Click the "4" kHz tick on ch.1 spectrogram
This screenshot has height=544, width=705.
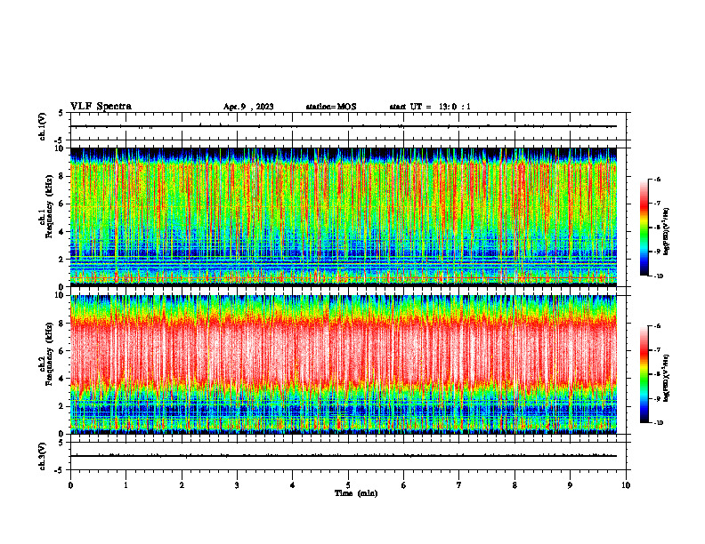pos(62,232)
